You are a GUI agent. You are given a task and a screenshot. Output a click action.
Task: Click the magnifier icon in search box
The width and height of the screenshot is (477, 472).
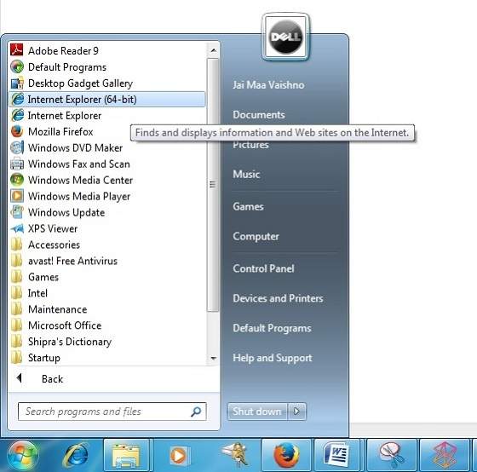(196, 412)
